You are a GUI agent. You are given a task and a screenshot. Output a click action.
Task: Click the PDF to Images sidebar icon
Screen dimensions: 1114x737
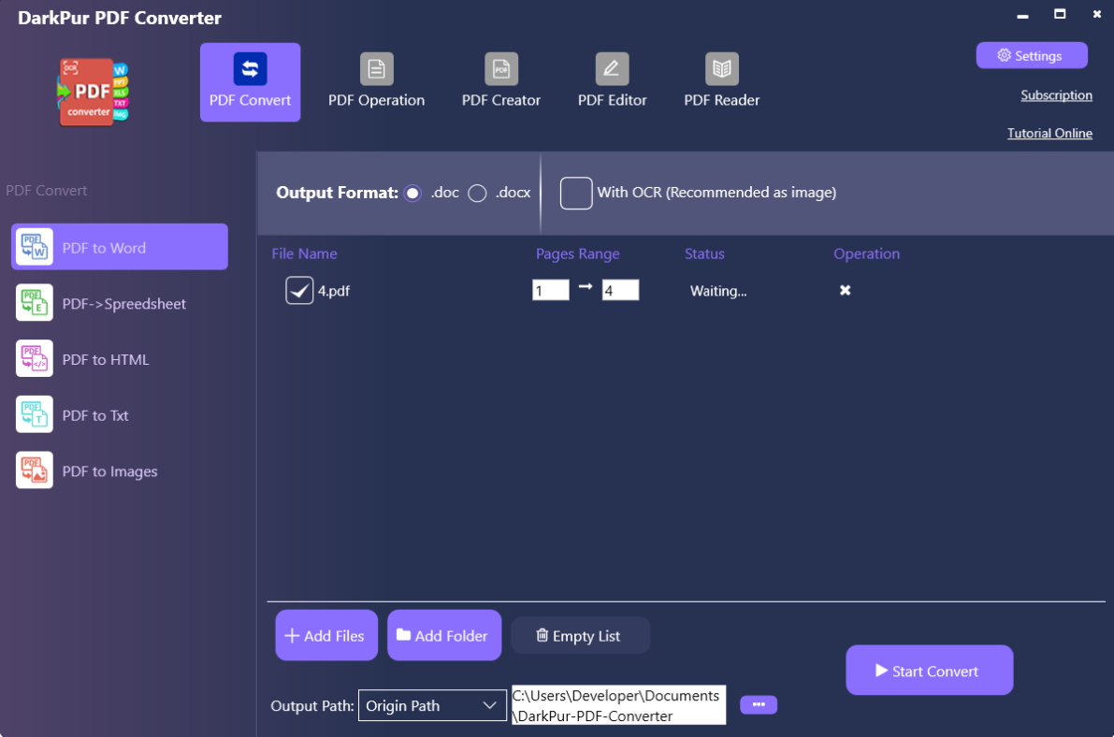point(35,470)
